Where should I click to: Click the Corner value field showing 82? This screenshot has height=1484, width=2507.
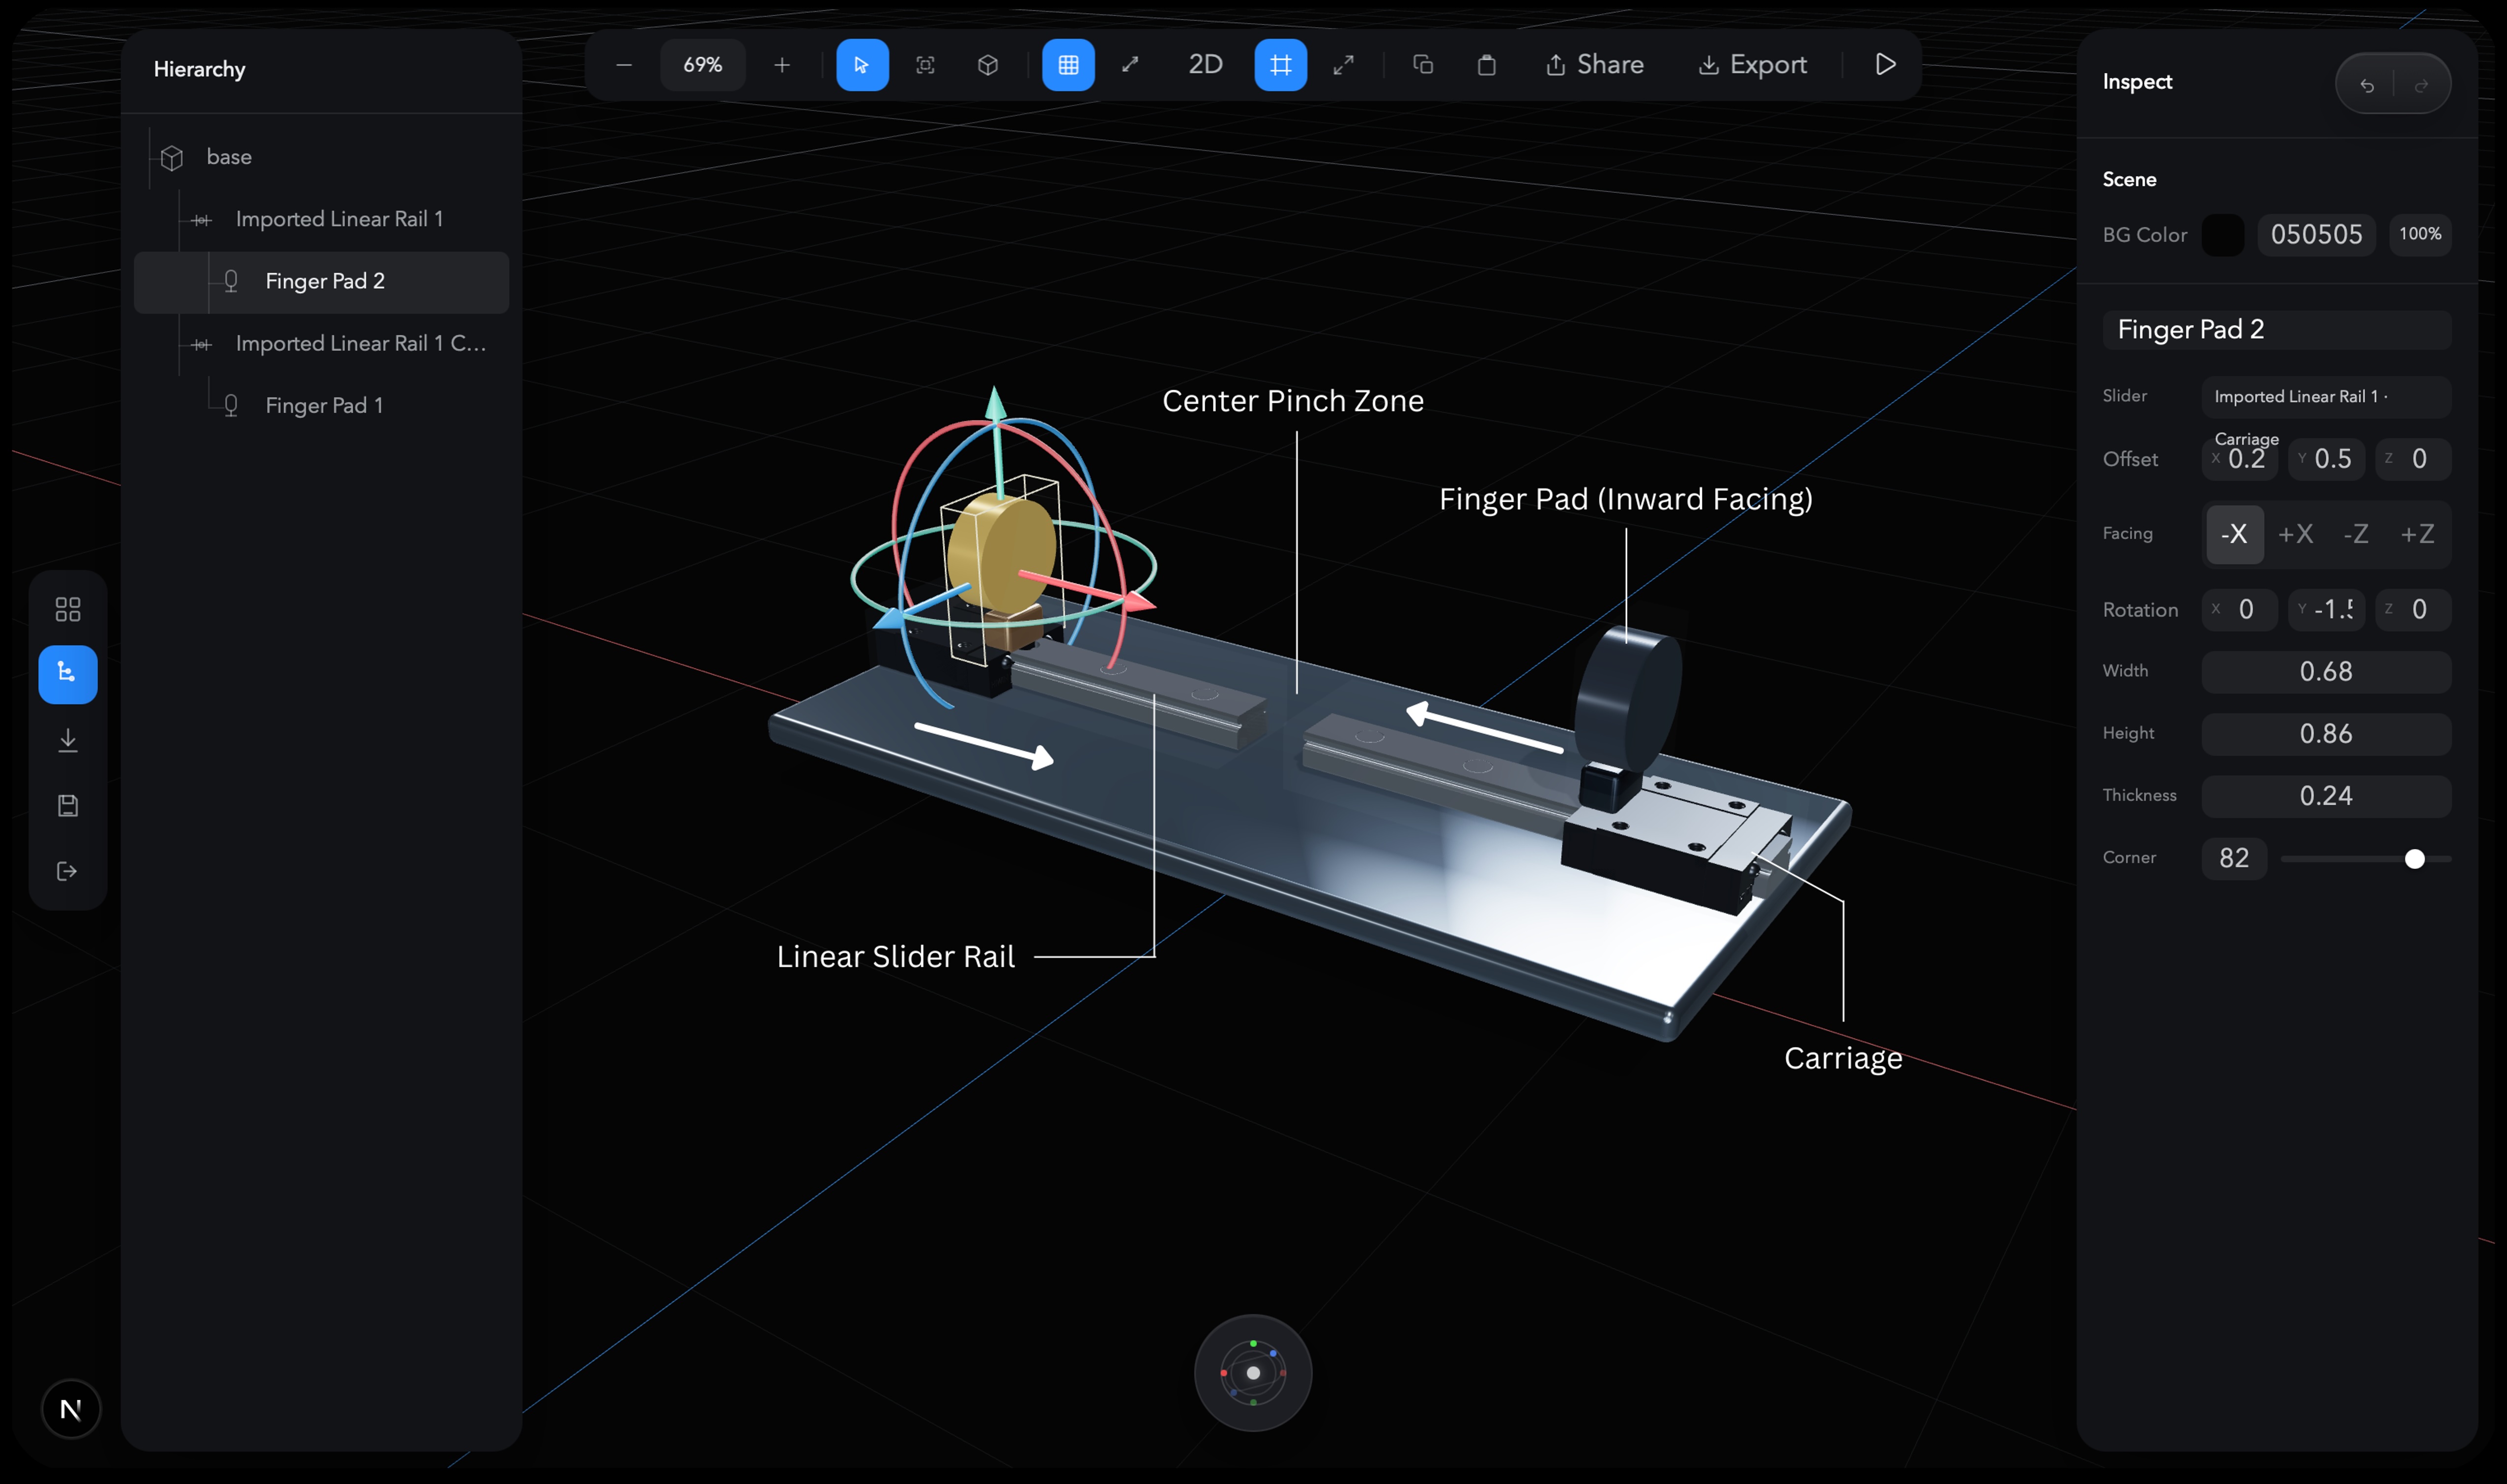pos(2234,859)
